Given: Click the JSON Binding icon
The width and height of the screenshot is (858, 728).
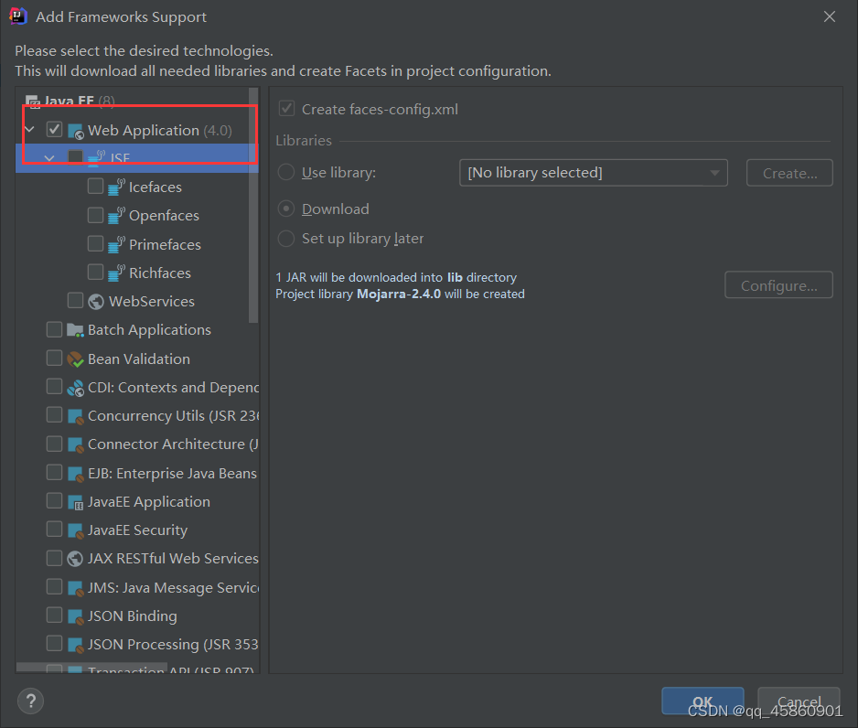Looking at the screenshot, I should [75, 616].
